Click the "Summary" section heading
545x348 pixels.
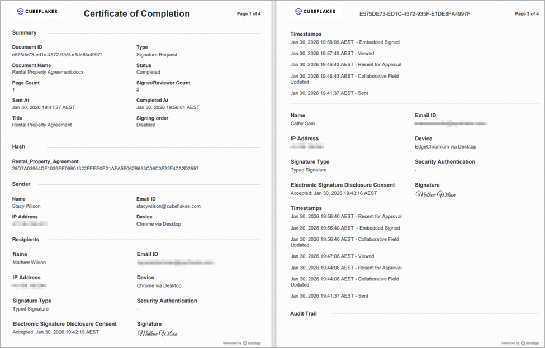click(x=25, y=32)
